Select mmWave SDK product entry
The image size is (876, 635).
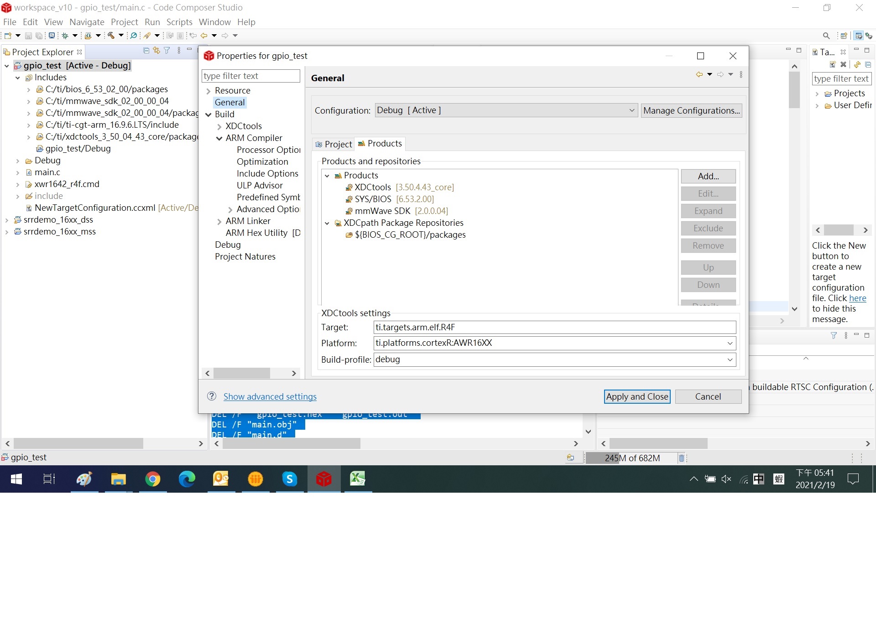pos(397,211)
